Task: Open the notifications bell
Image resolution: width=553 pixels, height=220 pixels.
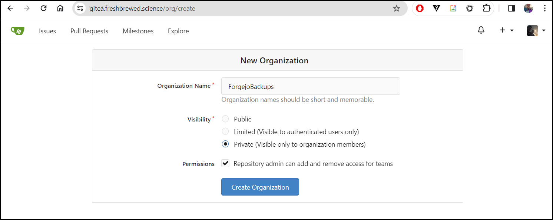Action: click(x=481, y=30)
